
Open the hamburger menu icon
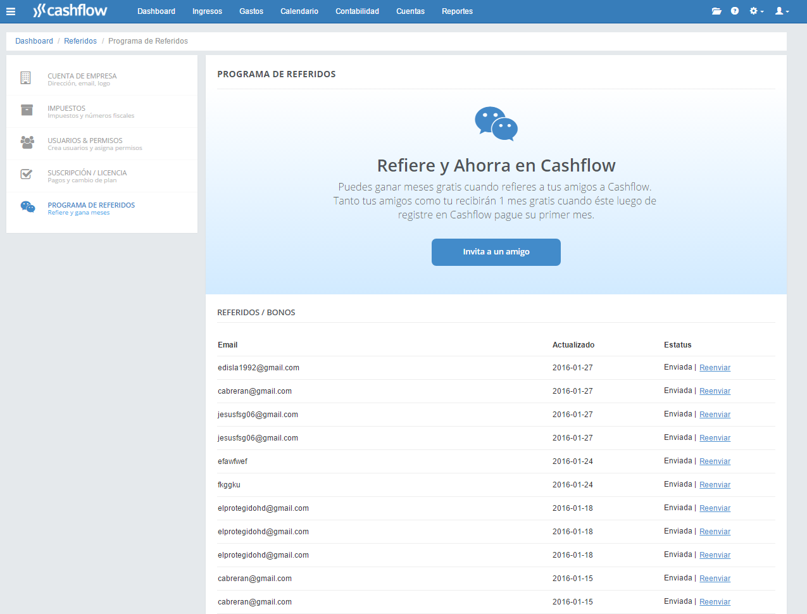pos(11,11)
